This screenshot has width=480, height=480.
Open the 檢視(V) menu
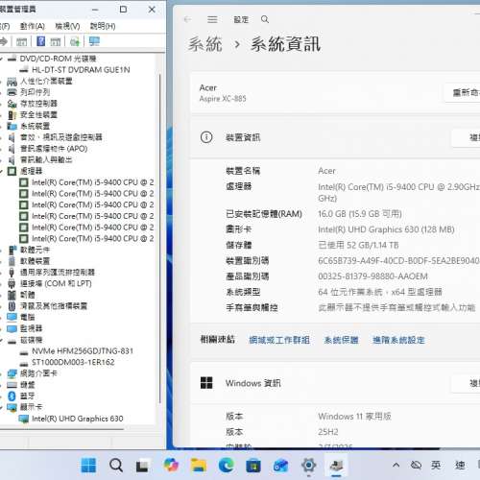[x=67, y=26]
